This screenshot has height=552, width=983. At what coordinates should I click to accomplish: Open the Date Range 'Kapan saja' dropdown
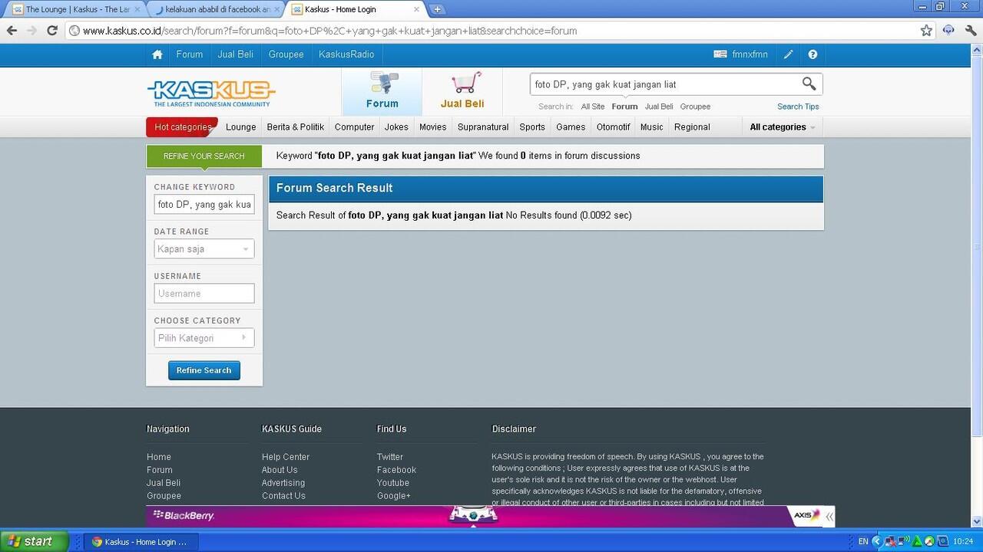click(x=204, y=249)
